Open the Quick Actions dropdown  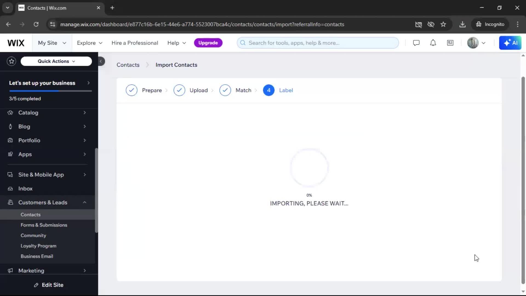tap(56, 61)
